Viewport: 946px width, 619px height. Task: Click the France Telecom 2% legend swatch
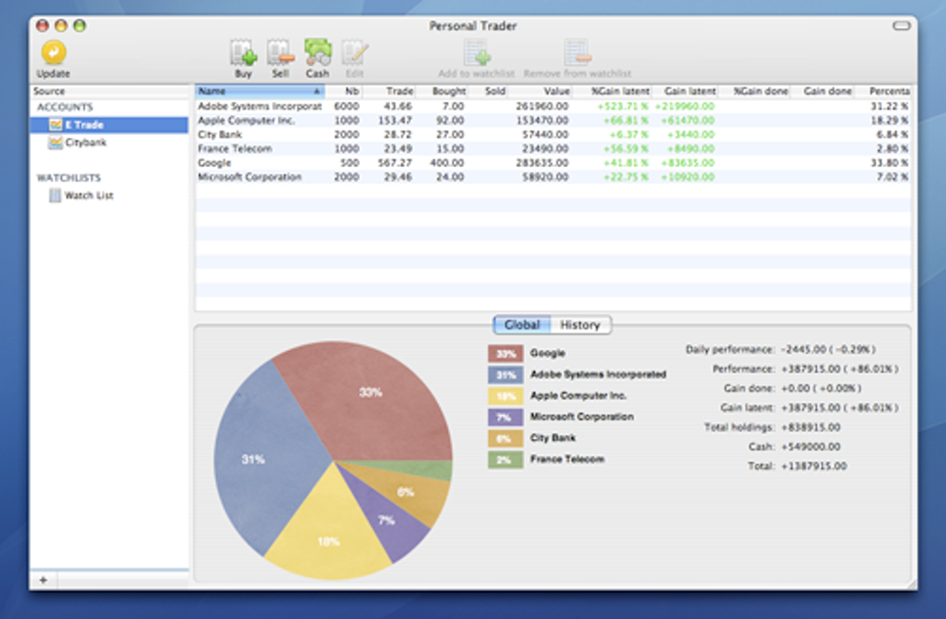click(505, 459)
